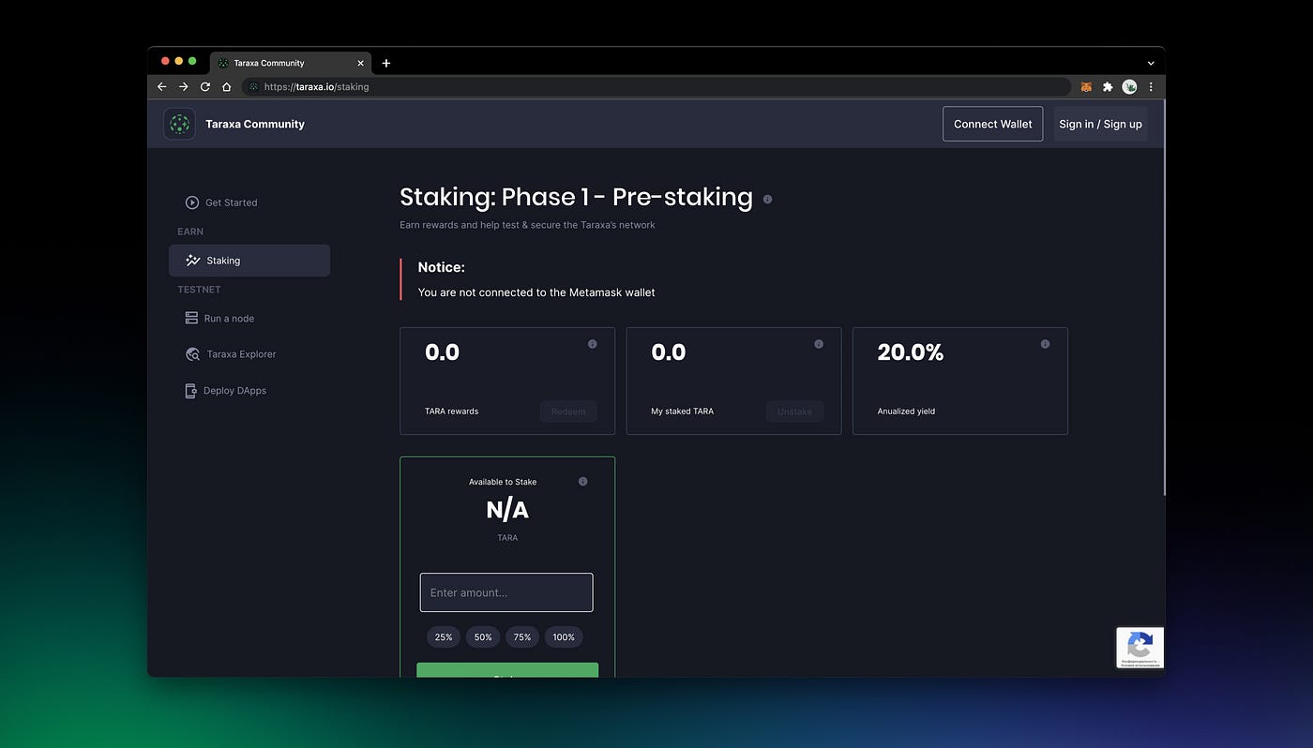Click the reCAPTCHA badge
The width and height of the screenshot is (1313, 748).
1139,648
